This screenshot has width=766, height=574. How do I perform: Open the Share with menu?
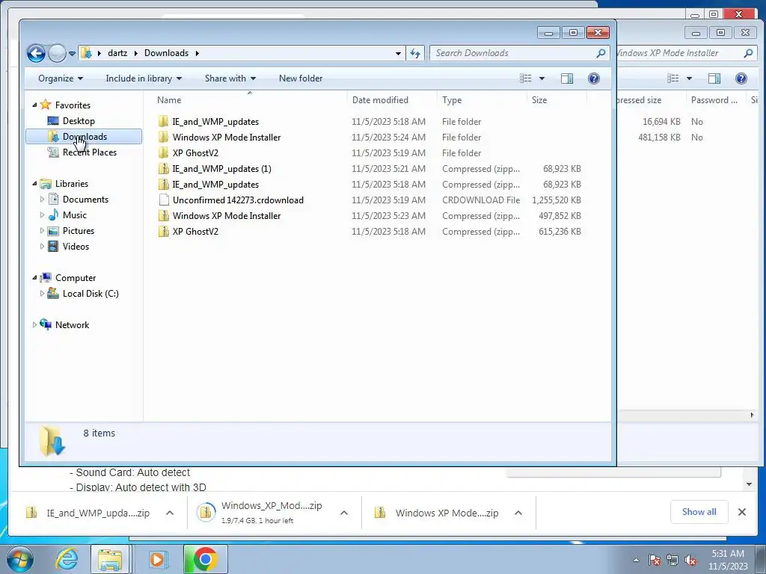(x=230, y=78)
